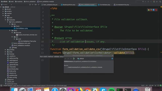Click edit source pencil icon in documentation popup
The width and height of the screenshot is (162, 91).
point(74,59)
